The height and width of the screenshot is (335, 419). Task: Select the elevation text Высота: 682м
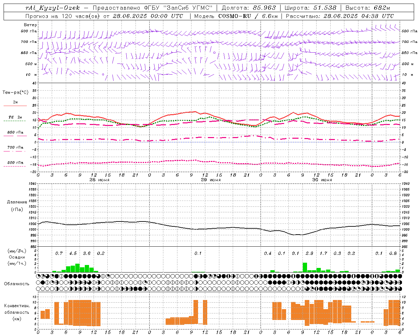pyautogui.click(x=368, y=8)
